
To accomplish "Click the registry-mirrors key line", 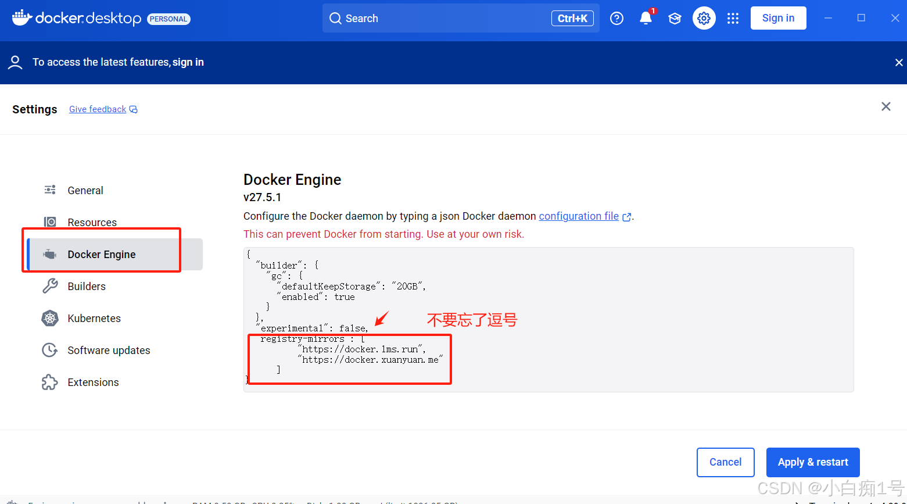I will click(313, 338).
